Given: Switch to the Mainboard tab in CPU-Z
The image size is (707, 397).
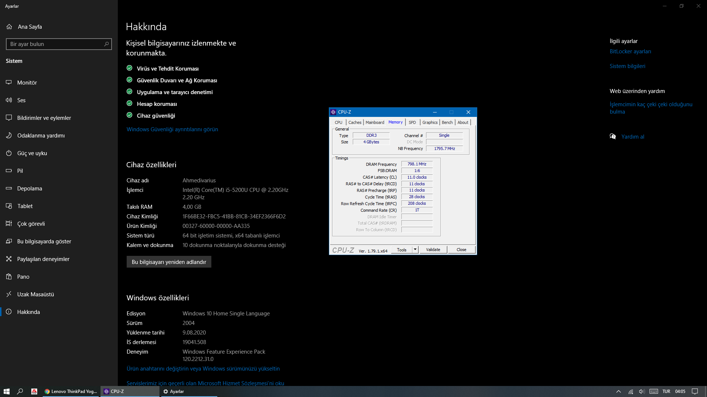Looking at the screenshot, I should 374,122.
